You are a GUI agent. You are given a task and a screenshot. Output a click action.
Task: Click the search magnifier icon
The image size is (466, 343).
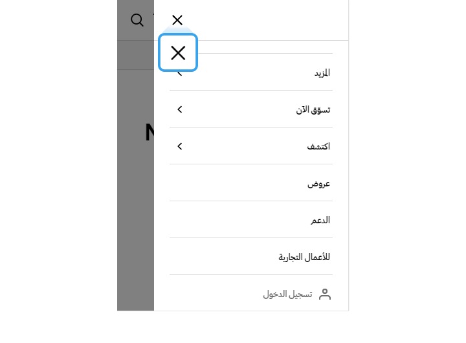click(137, 20)
